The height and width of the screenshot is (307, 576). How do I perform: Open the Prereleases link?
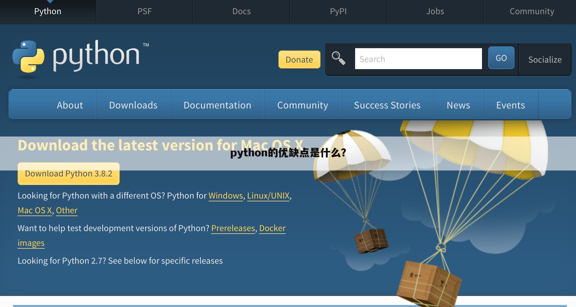[x=233, y=228]
